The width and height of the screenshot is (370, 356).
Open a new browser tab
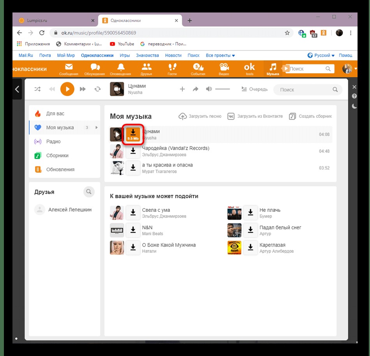[x=190, y=21]
